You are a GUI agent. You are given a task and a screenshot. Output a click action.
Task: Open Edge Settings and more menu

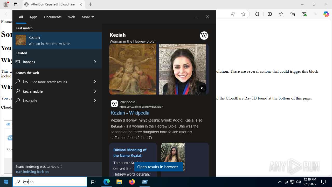point(315,14)
